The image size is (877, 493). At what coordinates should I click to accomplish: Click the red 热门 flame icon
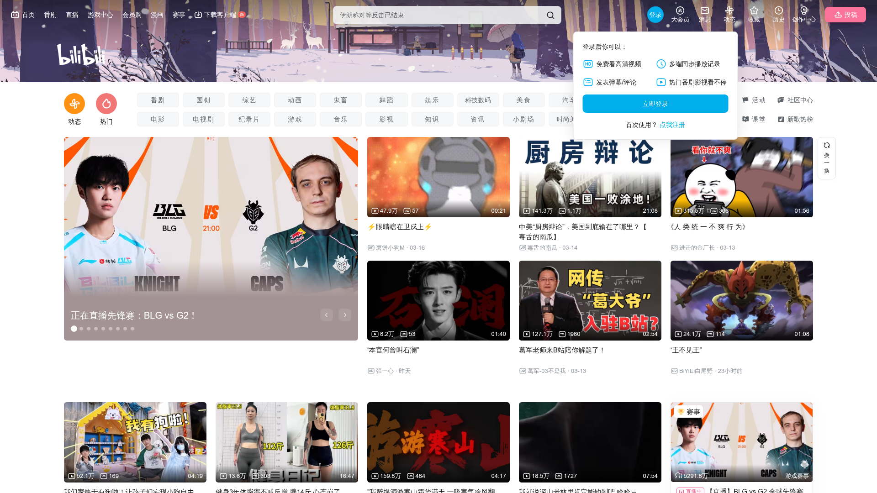pyautogui.click(x=106, y=104)
